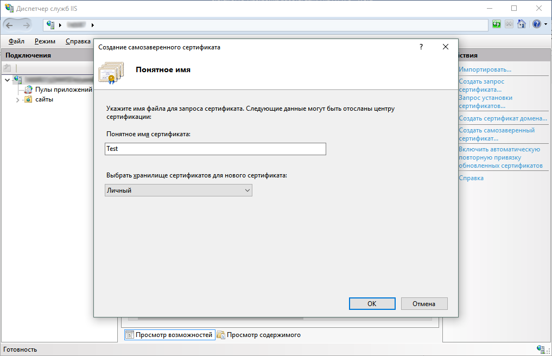The height and width of the screenshot is (356, 552).
Task: Click the Stop icon in the toolbar
Action: pyautogui.click(x=509, y=24)
